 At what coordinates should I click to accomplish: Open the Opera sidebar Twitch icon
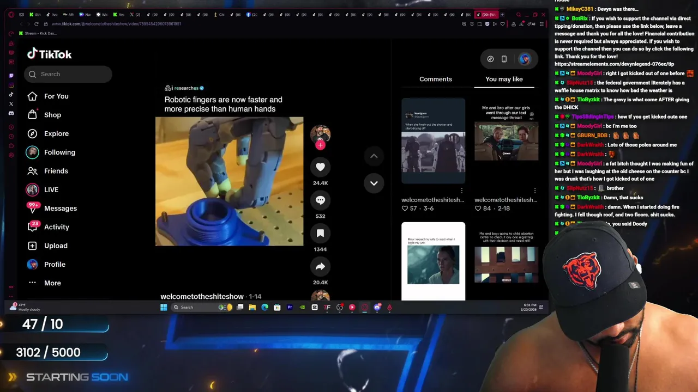(x=11, y=76)
